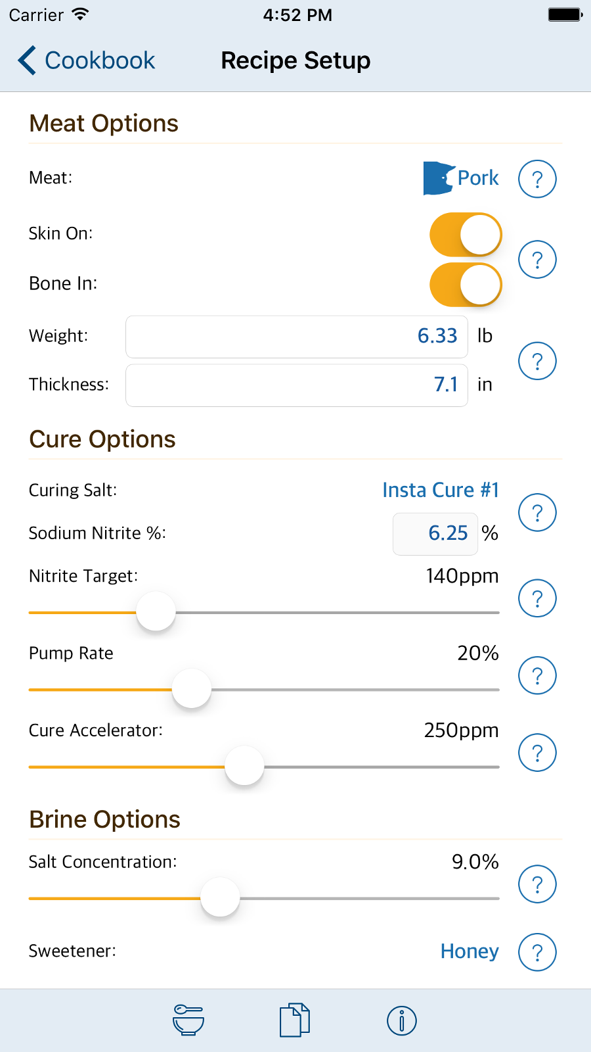View help for Nitrite Target
Screen dimensions: 591x1052
[537, 598]
